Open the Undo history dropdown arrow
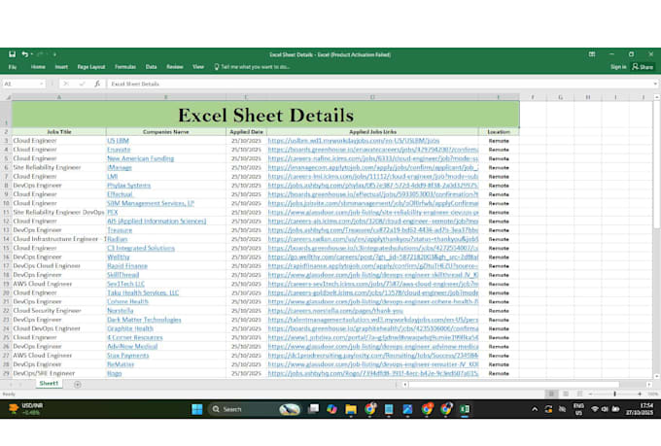 coord(32,54)
